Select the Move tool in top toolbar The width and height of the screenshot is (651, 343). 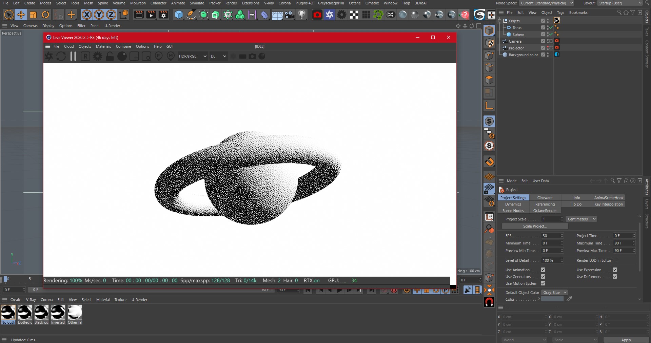coord(21,15)
